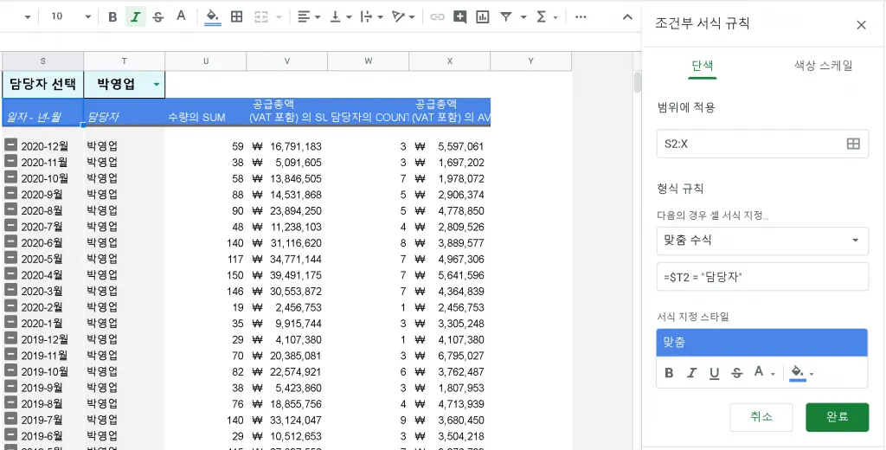Toggle italic in the formatting style box
The image size is (886, 450).
pyautogui.click(x=691, y=373)
